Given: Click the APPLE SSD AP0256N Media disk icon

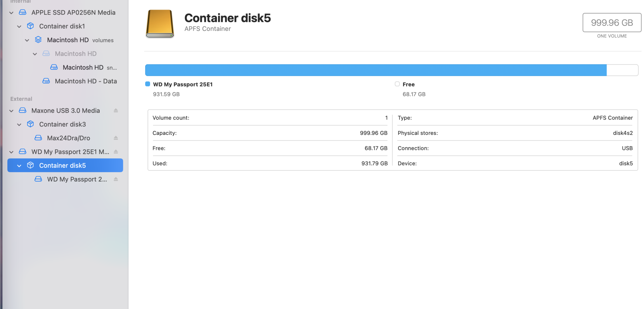Looking at the screenshot, I should click(23, 12).
